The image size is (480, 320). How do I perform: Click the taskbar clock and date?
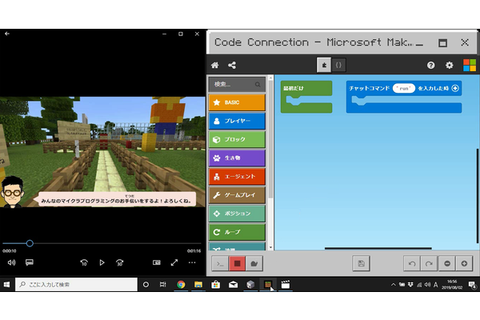[x=452, y=285]
